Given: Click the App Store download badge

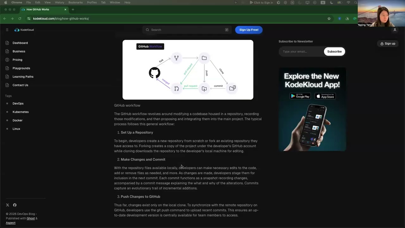Looking at the screenshot, I should pos(325,96).
